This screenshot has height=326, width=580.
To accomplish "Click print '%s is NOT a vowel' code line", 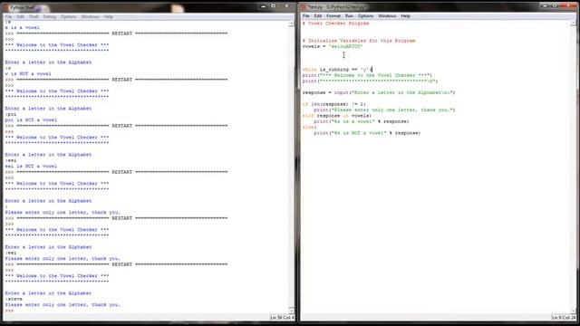I will click(367, 133).
